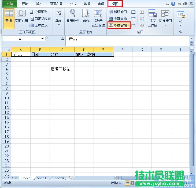Select row 10 header

[x=7, y=98]
